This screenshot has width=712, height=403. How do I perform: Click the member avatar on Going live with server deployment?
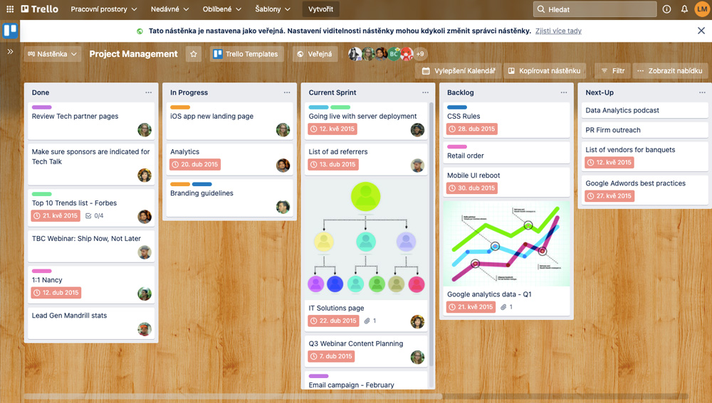point(417,130)
